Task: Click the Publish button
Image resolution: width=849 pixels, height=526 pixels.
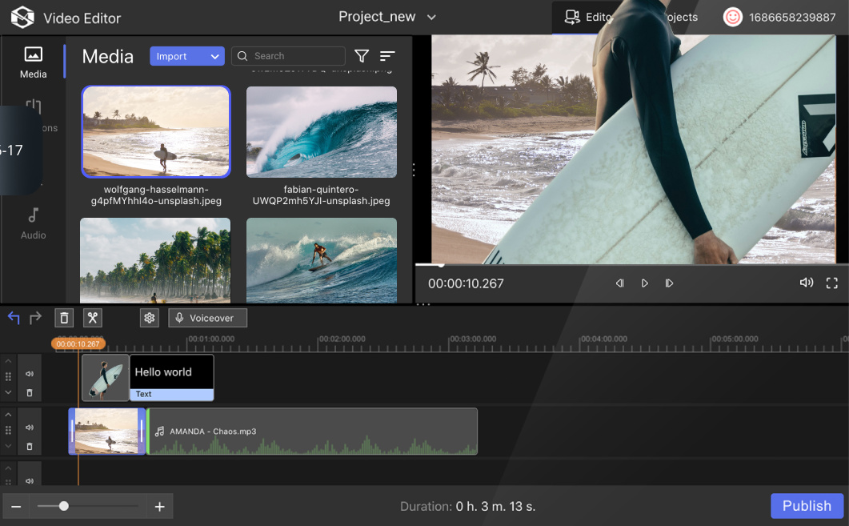Action: pyautogui.click(x=807, y=506)
